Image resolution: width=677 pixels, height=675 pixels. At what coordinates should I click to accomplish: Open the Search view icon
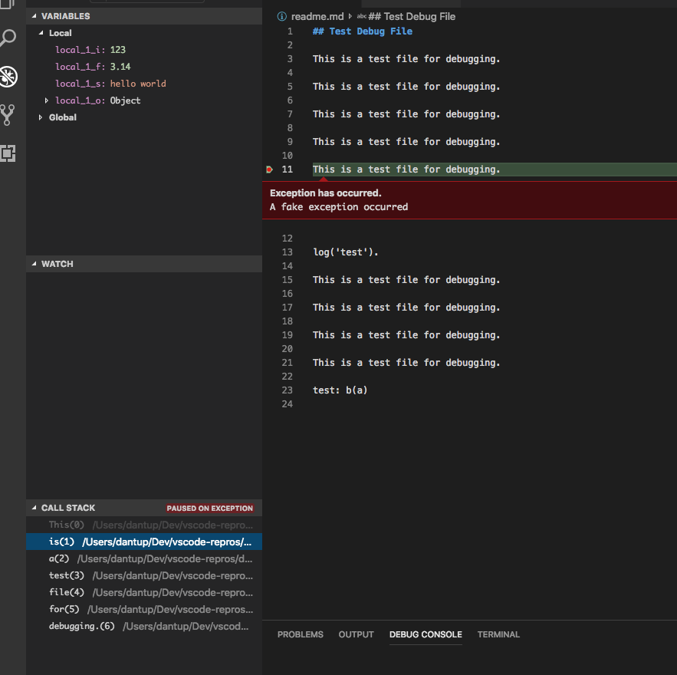pos(8,37)
